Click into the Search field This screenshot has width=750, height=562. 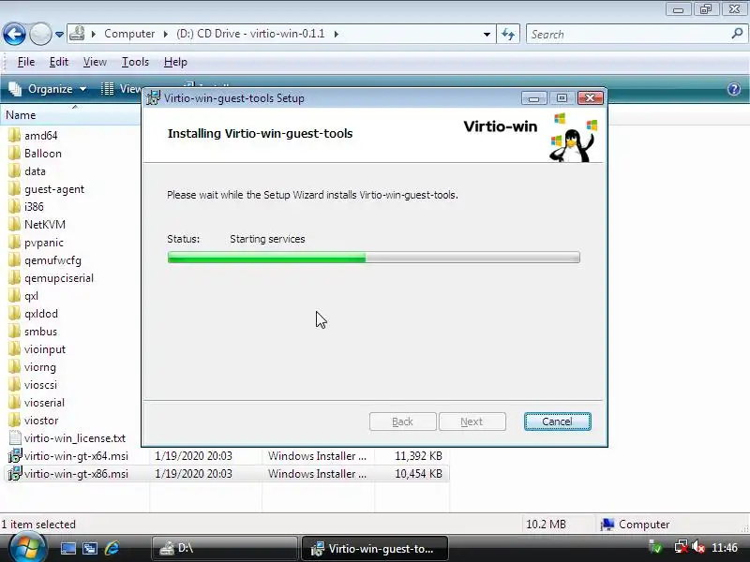click(629, 35)
